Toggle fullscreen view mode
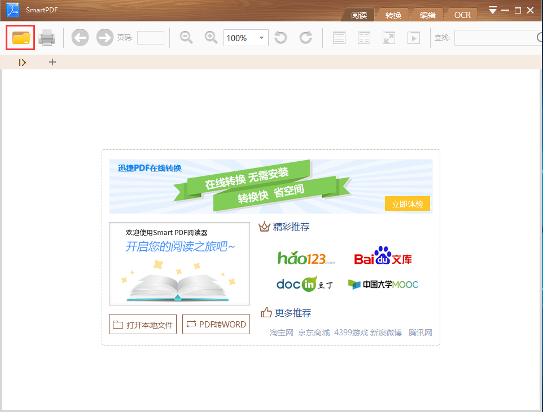The width and height of the screenshot is (543, 412). click(x=388, y=37)
